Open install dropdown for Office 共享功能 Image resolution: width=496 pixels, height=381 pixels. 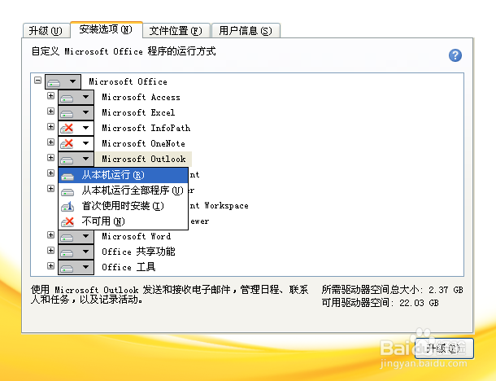[76, 252]
